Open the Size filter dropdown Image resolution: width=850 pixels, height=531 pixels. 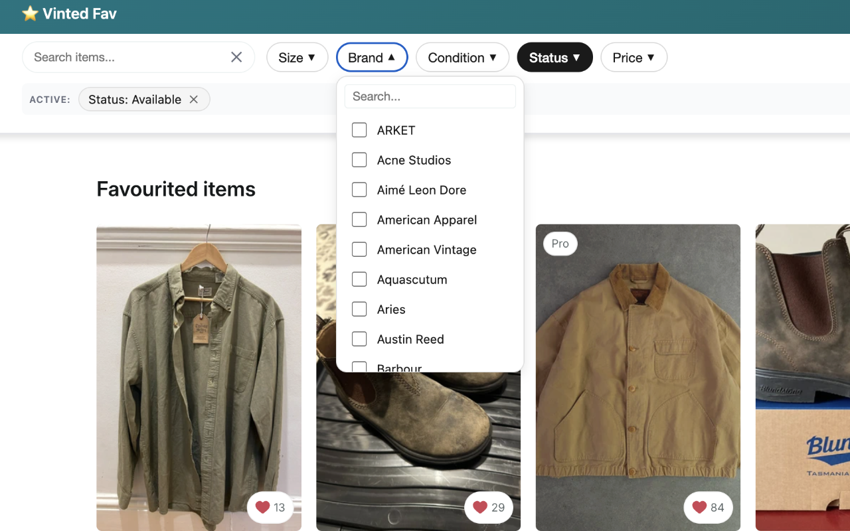pyautogui.click(x=297, y=58)
